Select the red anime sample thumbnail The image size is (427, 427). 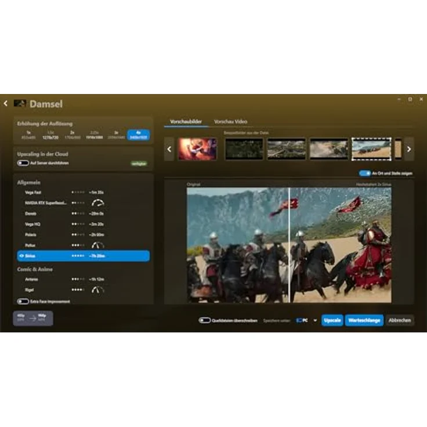197,149
